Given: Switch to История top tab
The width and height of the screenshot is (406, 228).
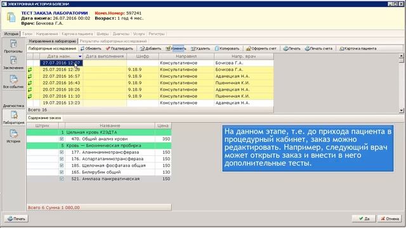Looking at the screenshot, I should click(11, 34).
